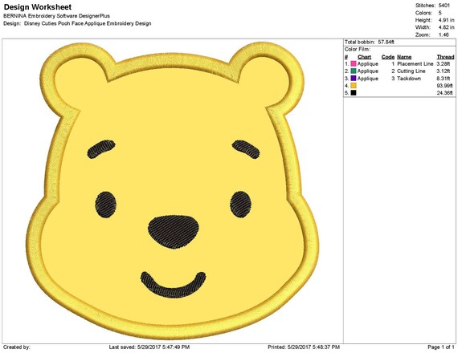458x353 pixels.
Task: Click the pink Placement Line color swatch
Action: 354,64
